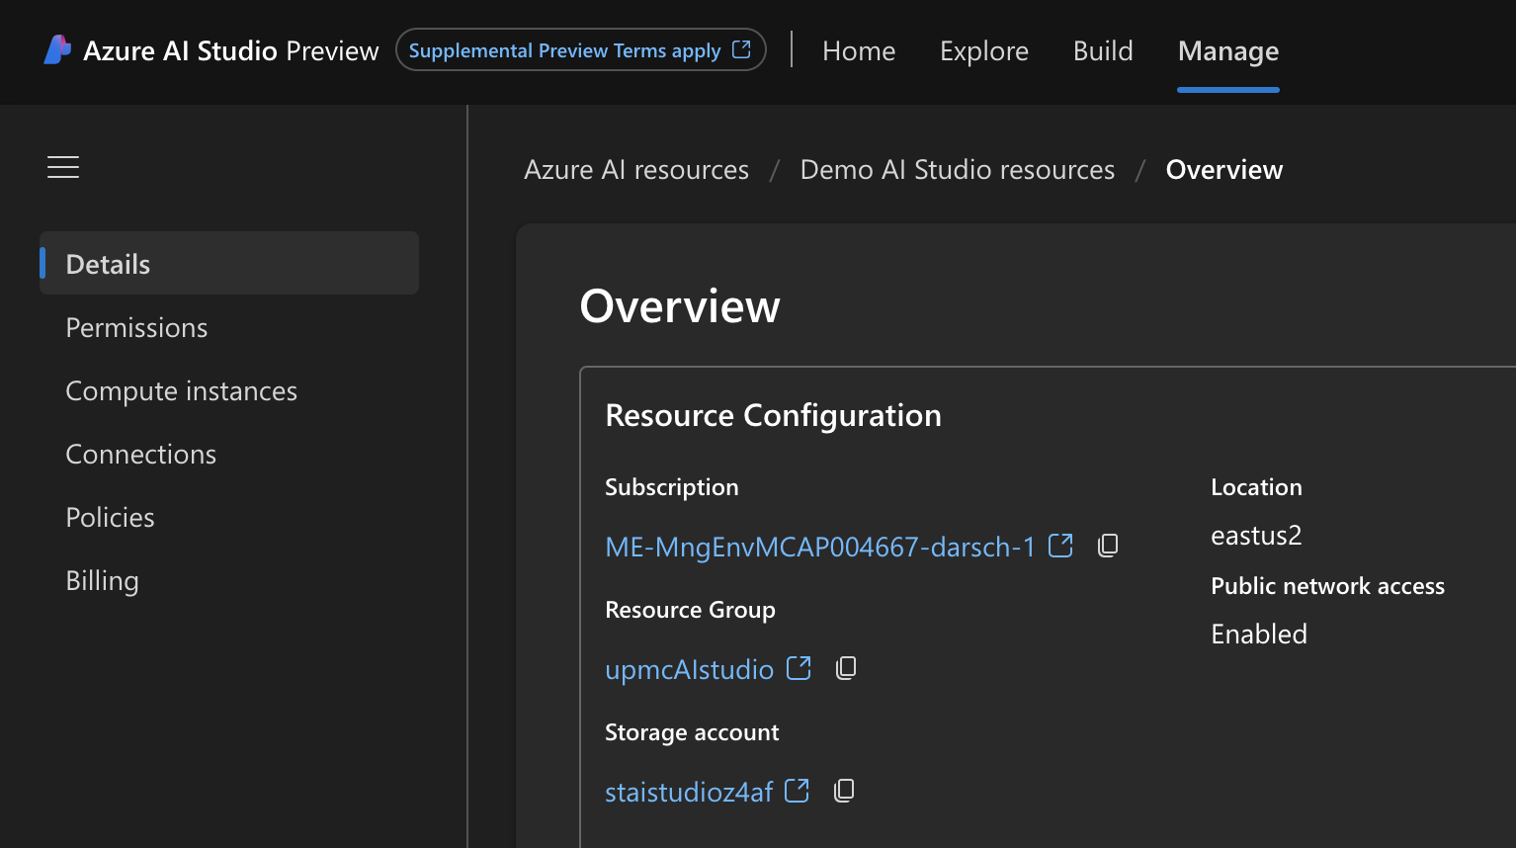Open the Connections section
The width and height of the screenshot is (1516, 848).
[x=140, y=455]
